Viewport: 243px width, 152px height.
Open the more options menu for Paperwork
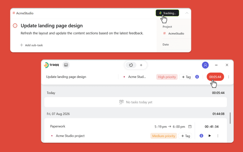coord(218,136)
